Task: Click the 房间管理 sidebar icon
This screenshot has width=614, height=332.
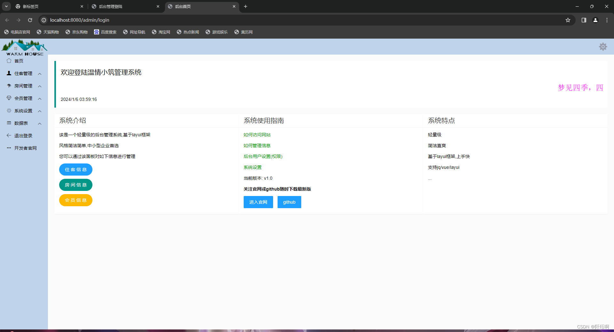Action: [x=9, y=86]
